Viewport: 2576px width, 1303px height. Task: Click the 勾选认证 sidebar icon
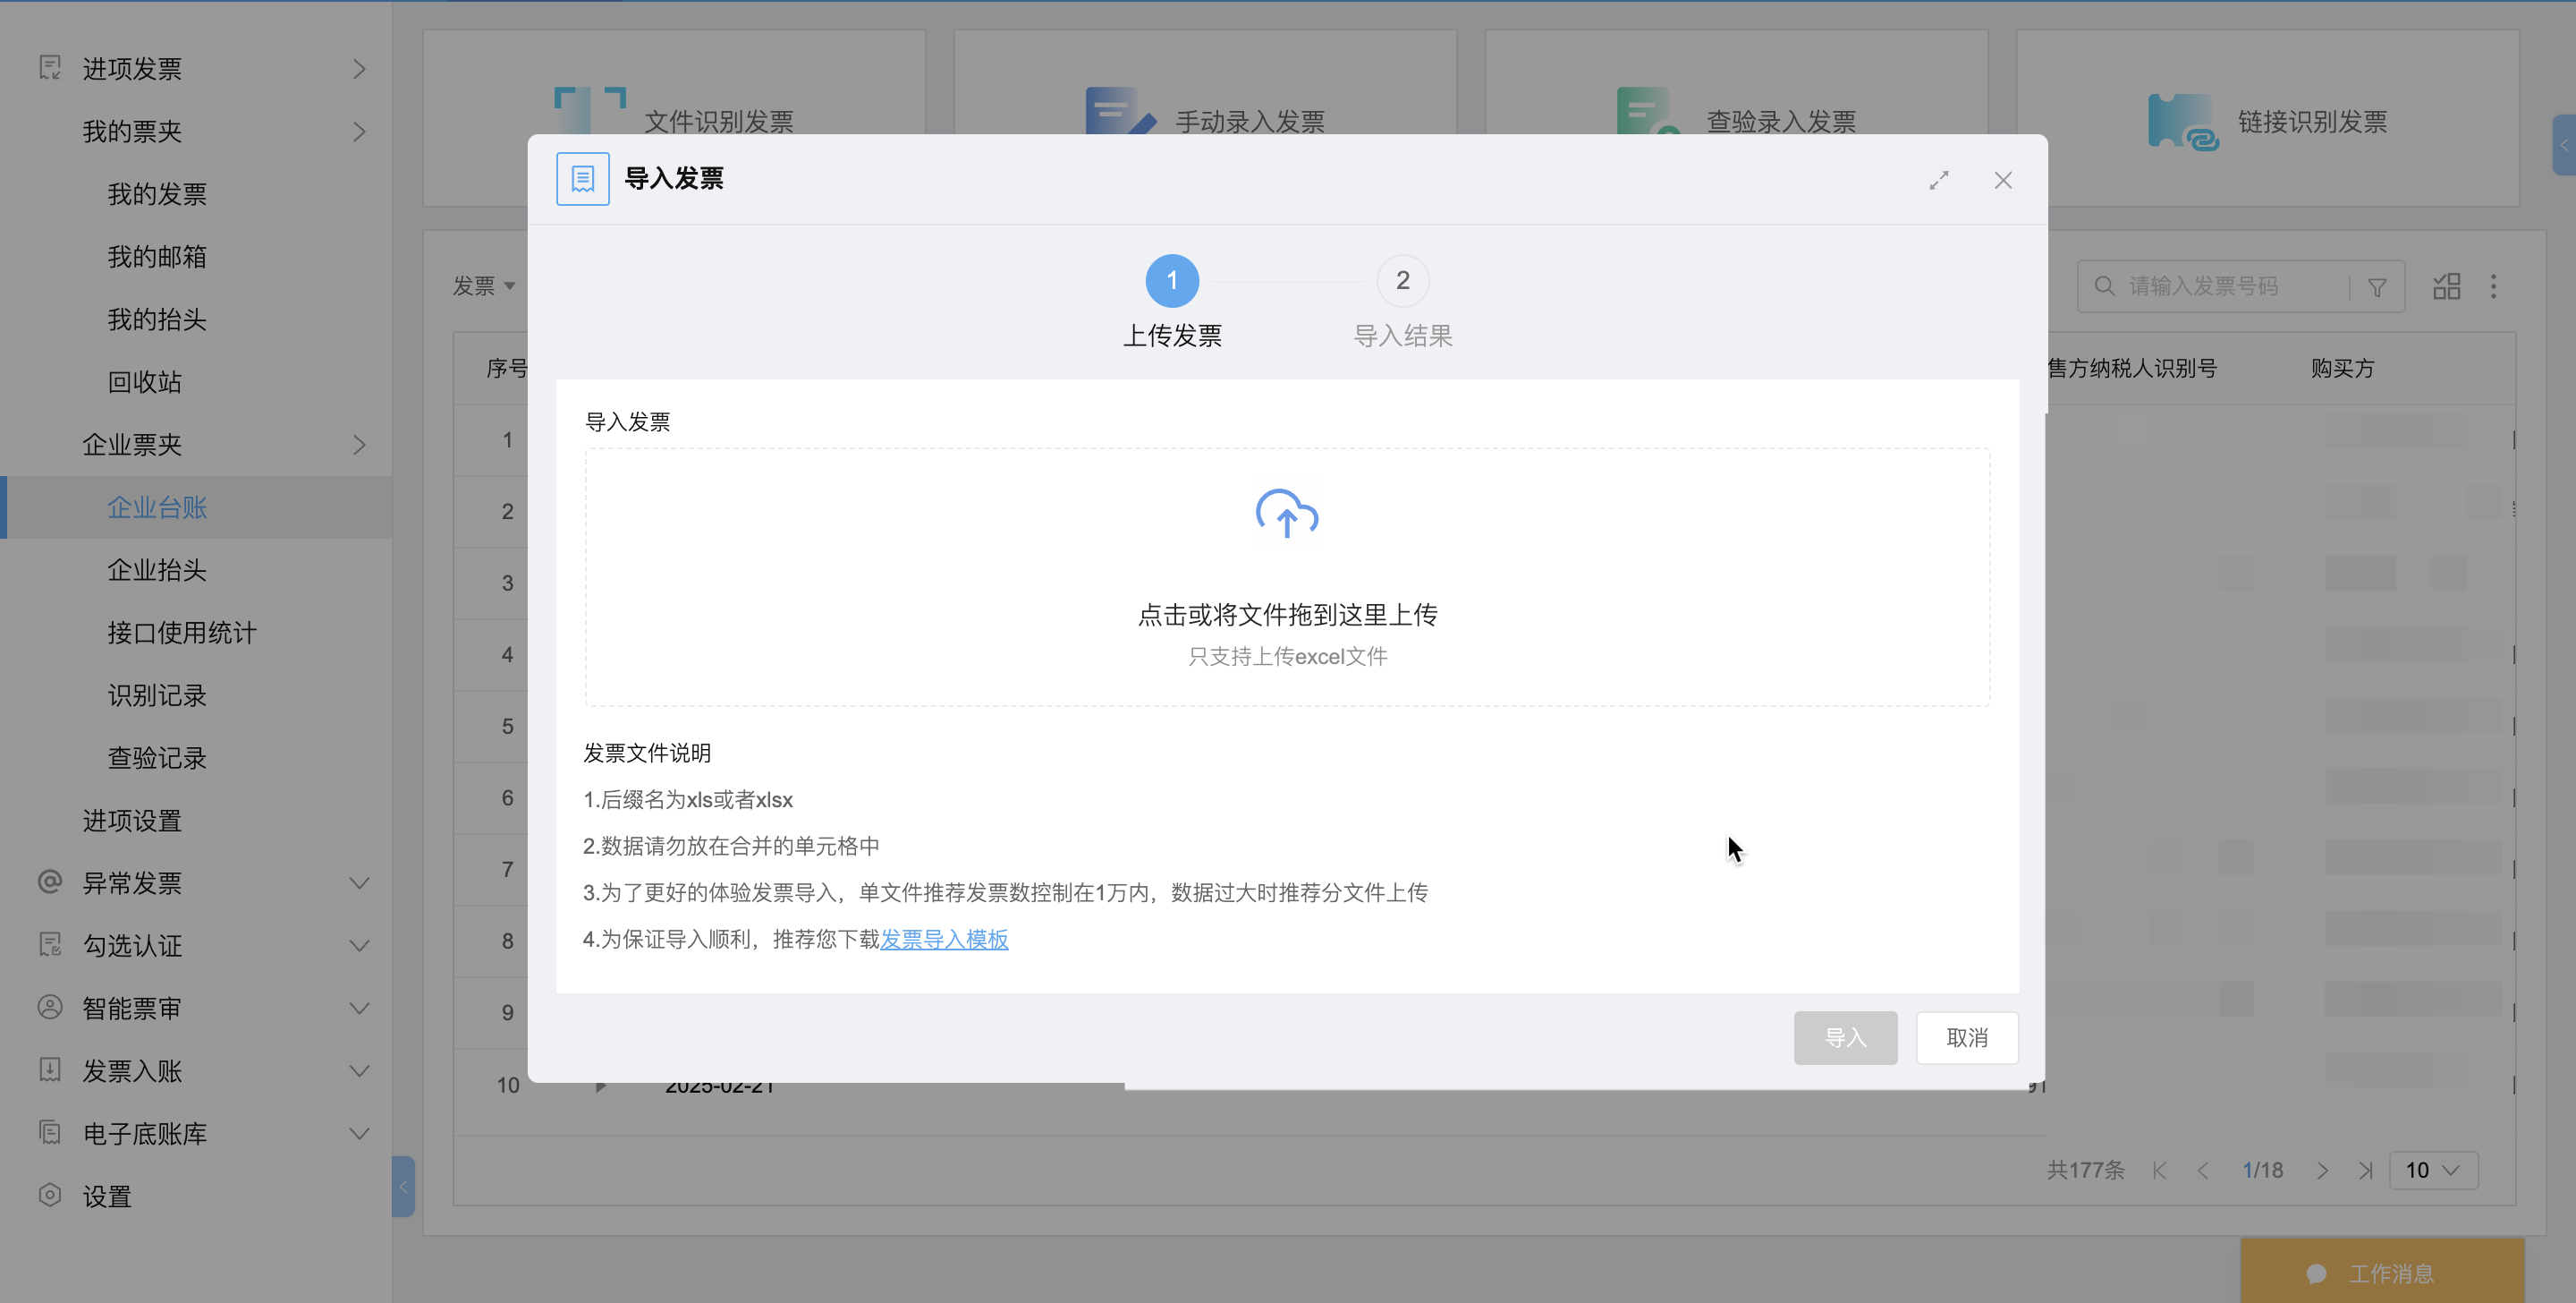click(50, 945)
